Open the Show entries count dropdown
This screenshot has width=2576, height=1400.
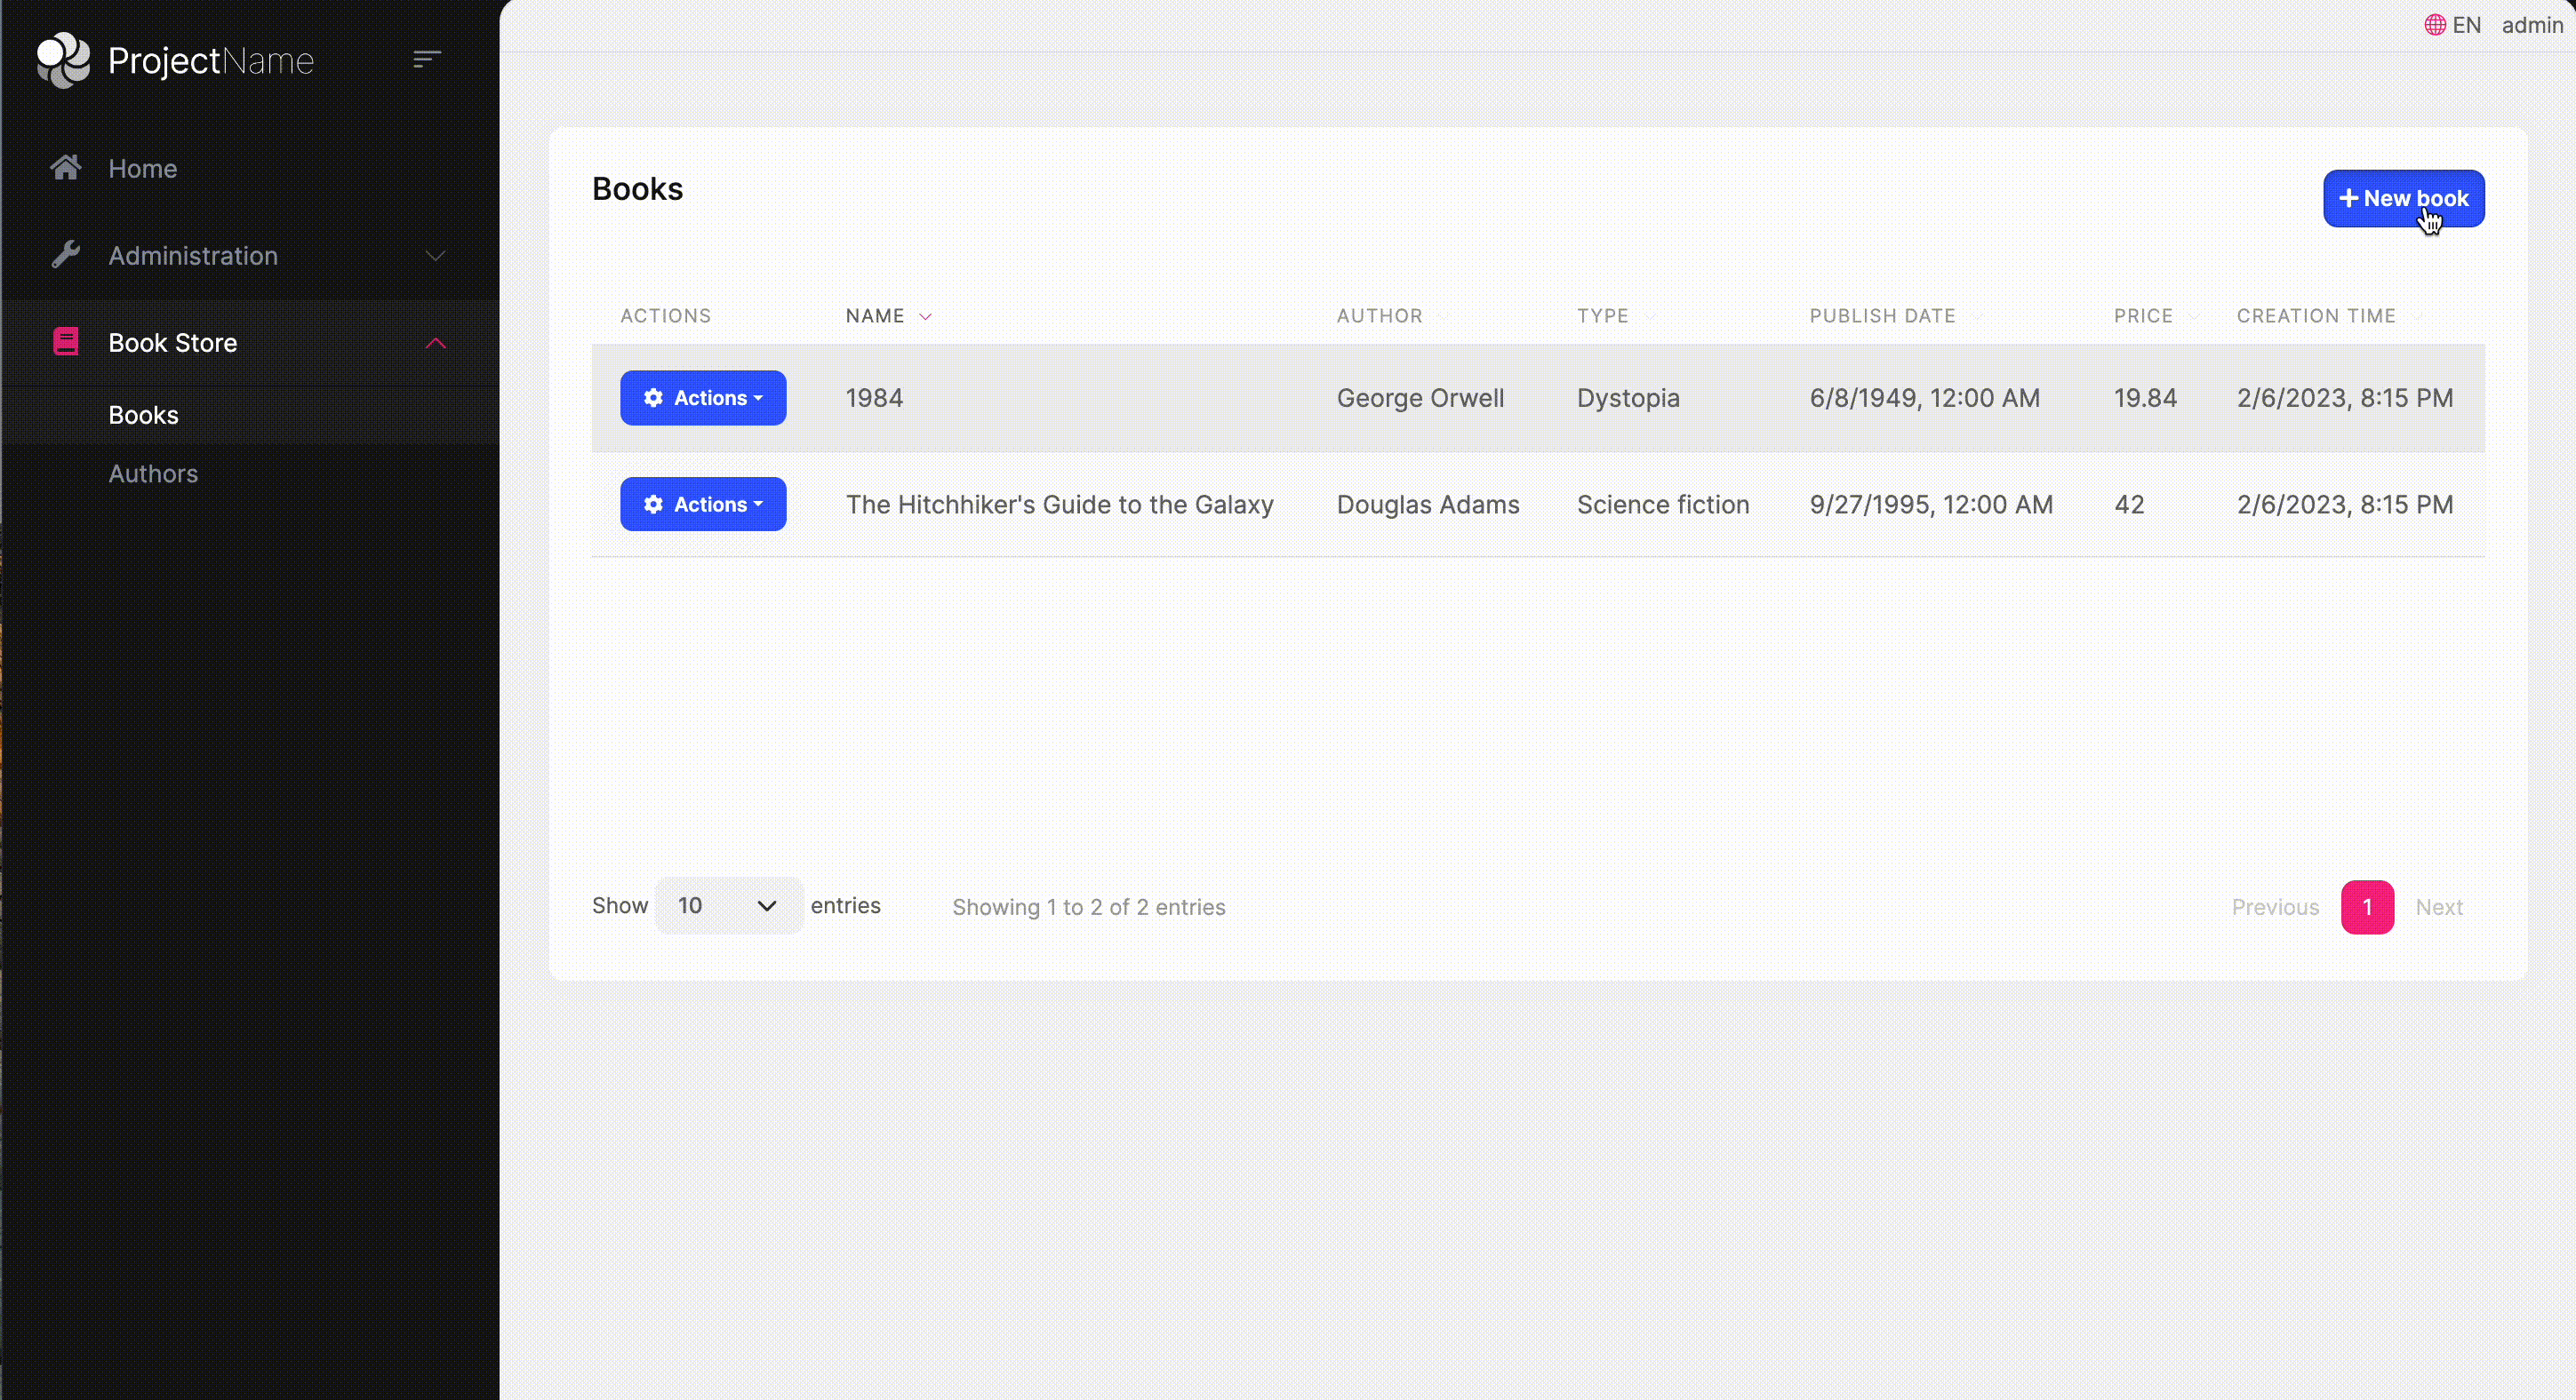tap(727, 905)
